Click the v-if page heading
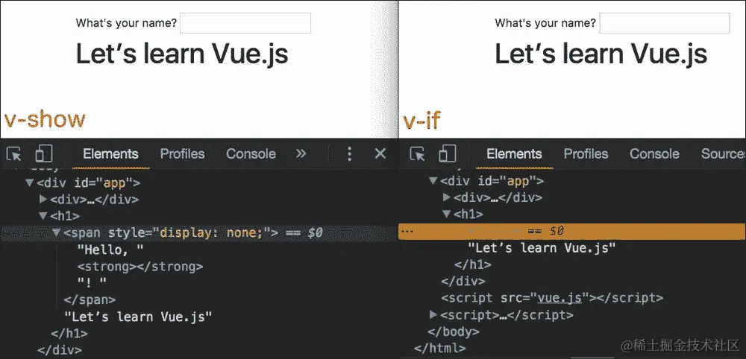The image size is (746, 359). (x=601, y=54)
